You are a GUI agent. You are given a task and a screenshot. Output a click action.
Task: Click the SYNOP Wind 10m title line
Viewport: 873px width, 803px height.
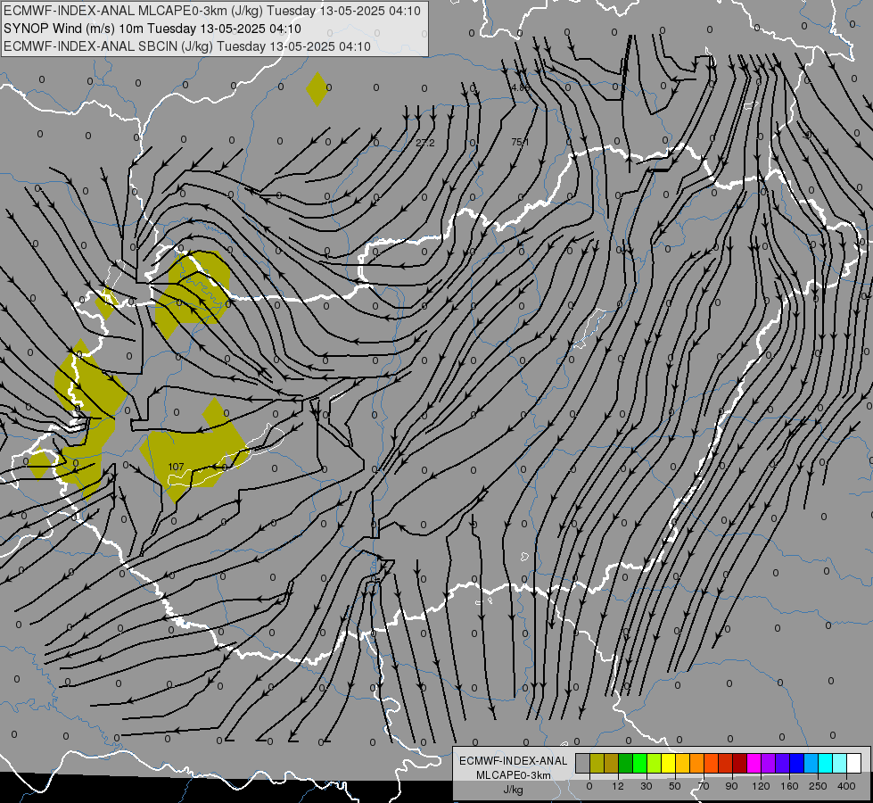pyautogui.click(x=152, y=29)
